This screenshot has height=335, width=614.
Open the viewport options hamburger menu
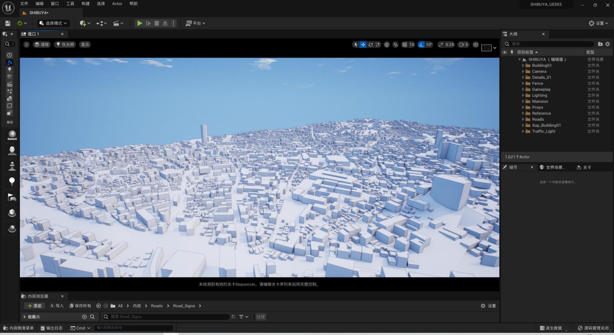(x=26, y=45)
